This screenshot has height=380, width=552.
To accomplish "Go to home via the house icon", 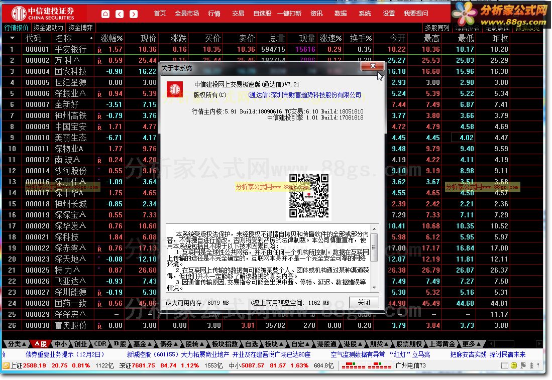I will 105,14.
